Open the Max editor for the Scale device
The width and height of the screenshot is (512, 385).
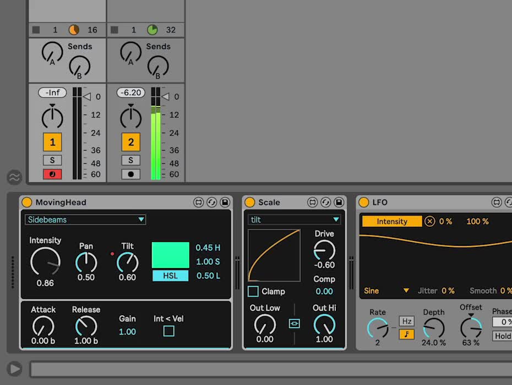tap(312, 202)
